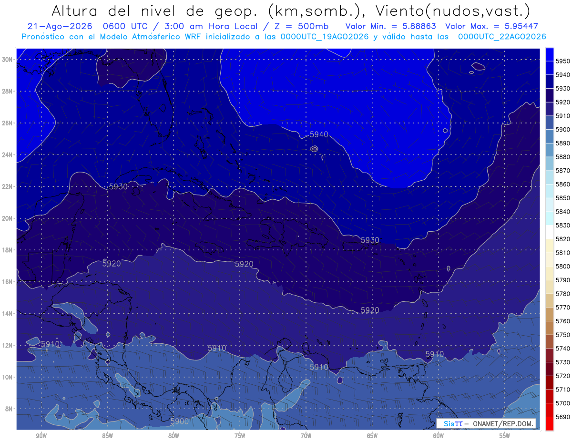572x442 pixels.
Task: Click the pale yellow swatch between 5810 and 5820
Action: click(550, 246)
